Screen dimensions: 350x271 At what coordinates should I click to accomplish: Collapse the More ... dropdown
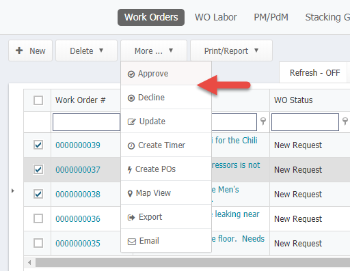click(x=154, y=51)
